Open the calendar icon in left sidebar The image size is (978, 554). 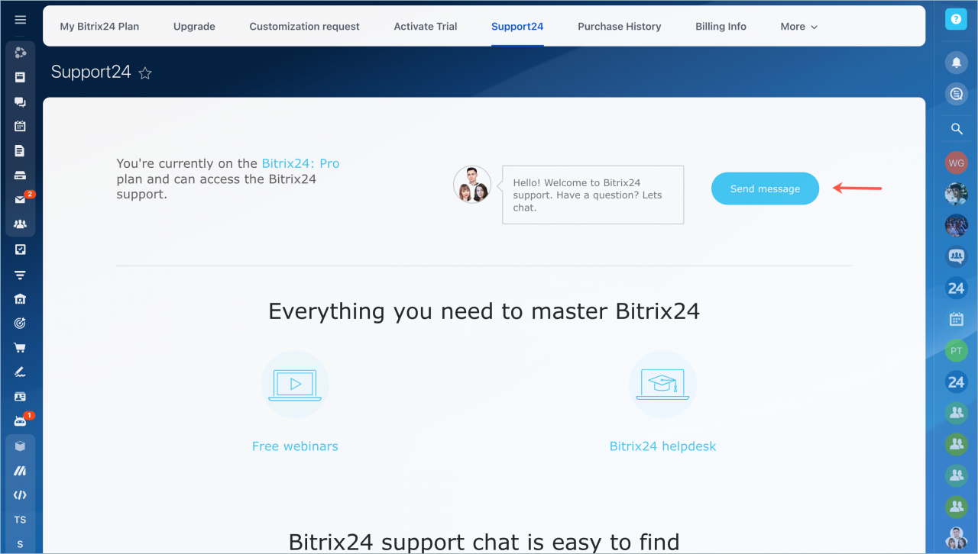point(21,127)
